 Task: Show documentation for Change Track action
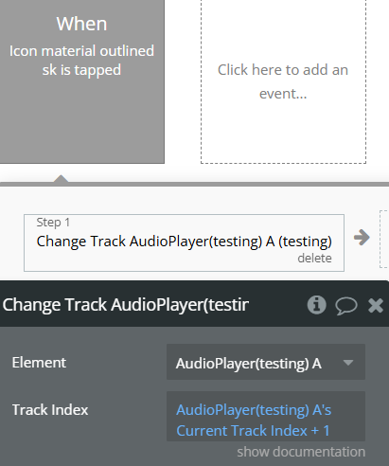301,452
